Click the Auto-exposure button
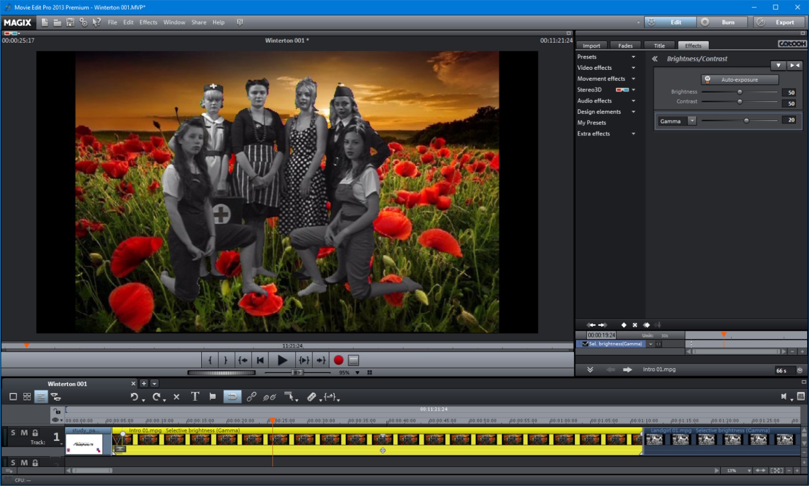809x486 pixels. 740,80
